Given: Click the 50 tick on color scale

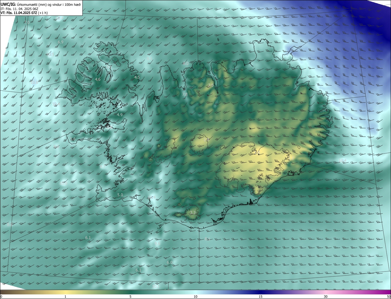Looking at the screenshot, I should pos(389,297).
